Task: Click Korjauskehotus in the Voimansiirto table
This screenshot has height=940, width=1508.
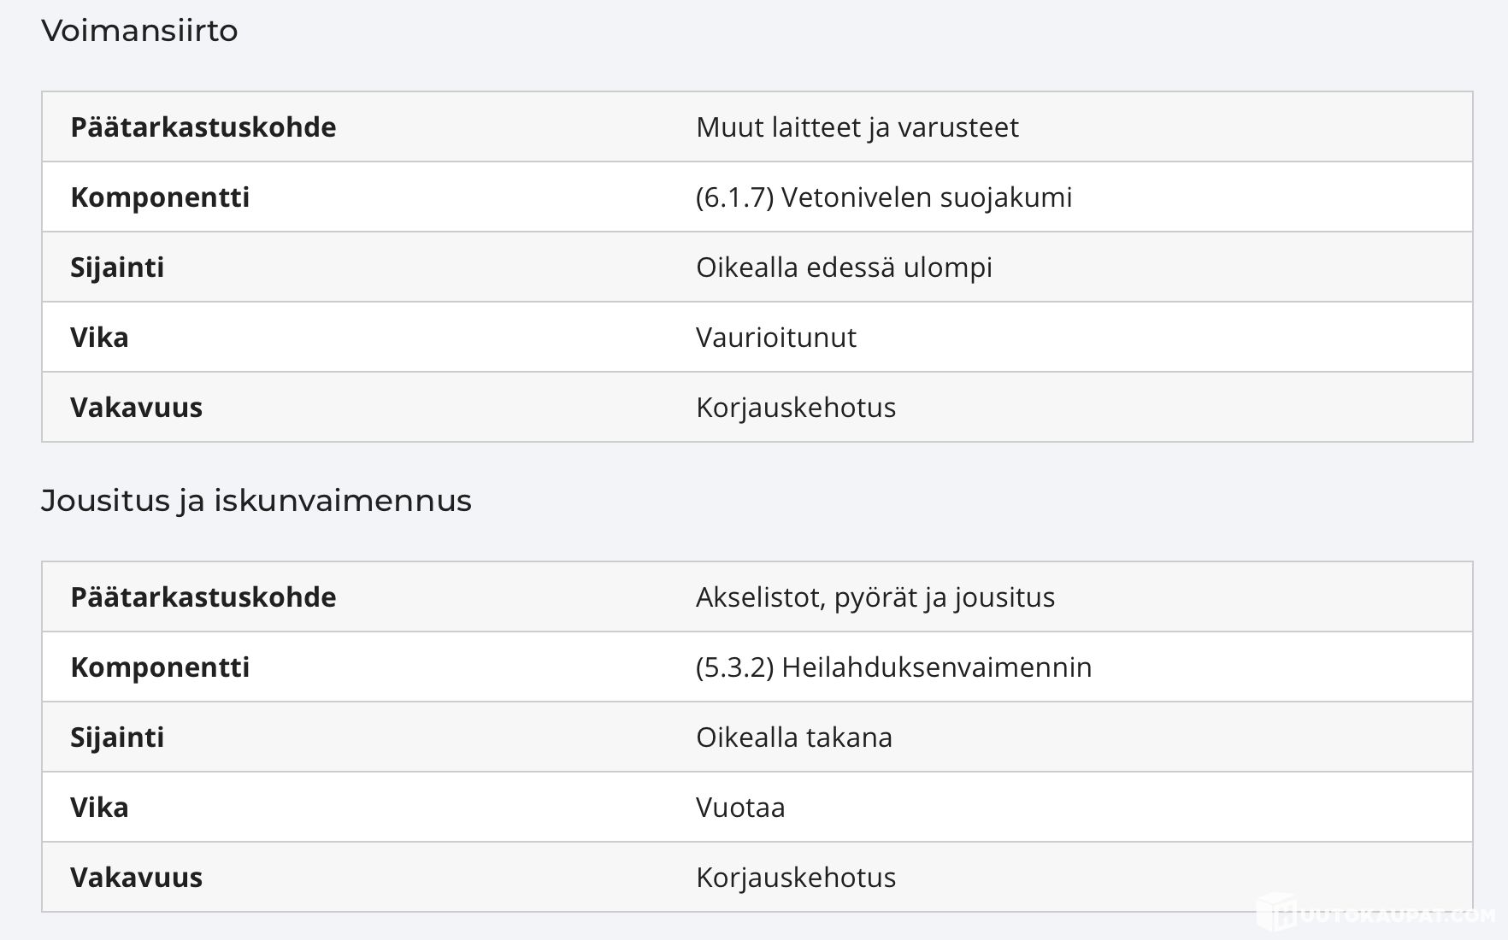Action: pyautogui.click(x=796, y=408)
